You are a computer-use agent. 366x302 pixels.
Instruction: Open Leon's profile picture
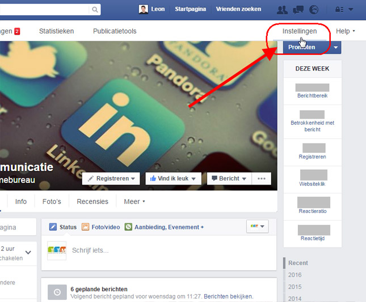144,9
